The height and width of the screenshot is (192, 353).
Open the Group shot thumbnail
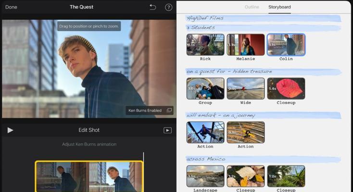tap(205, 89)
